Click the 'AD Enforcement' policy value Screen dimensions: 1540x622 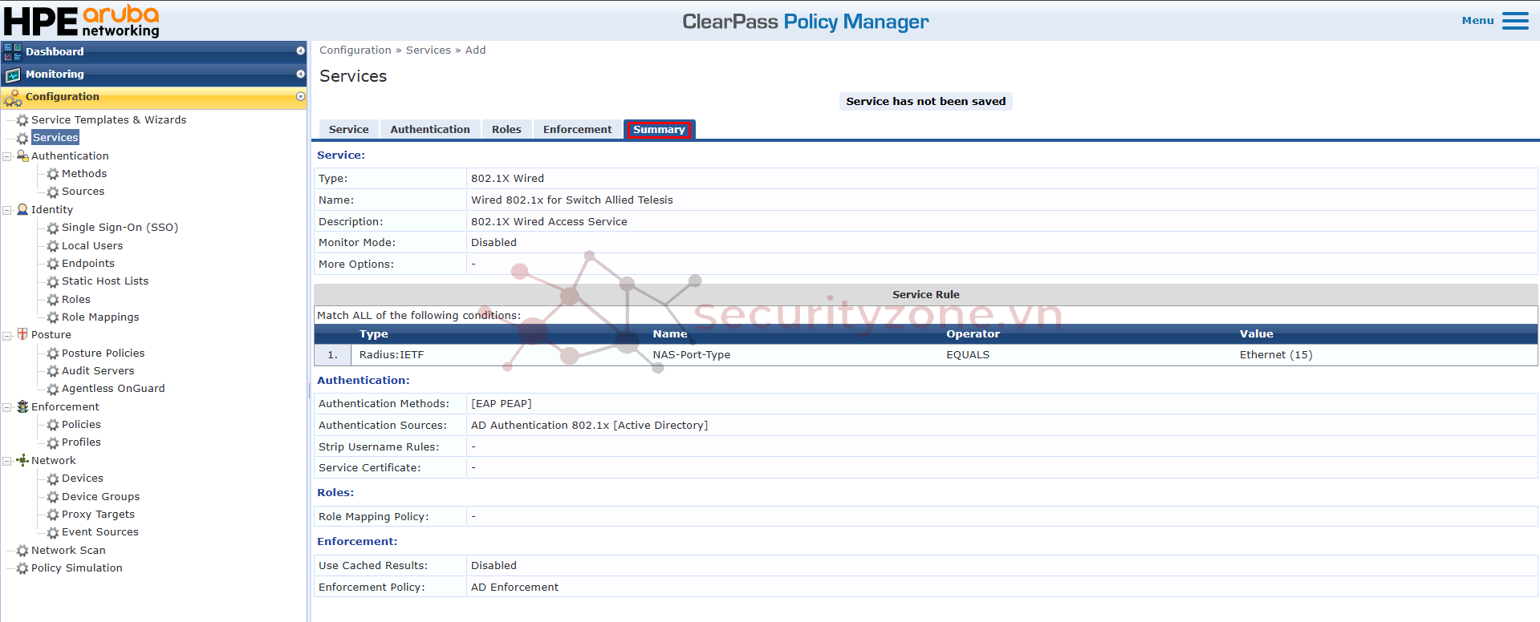tap(514, 588)
